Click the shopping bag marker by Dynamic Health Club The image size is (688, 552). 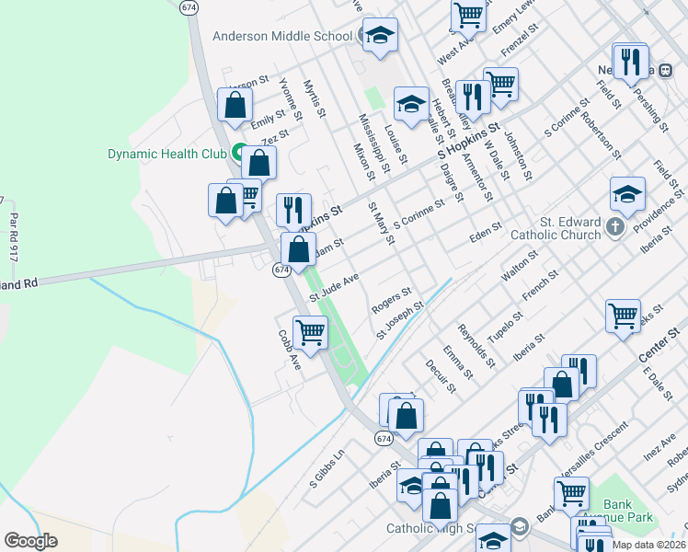(258, 164)
